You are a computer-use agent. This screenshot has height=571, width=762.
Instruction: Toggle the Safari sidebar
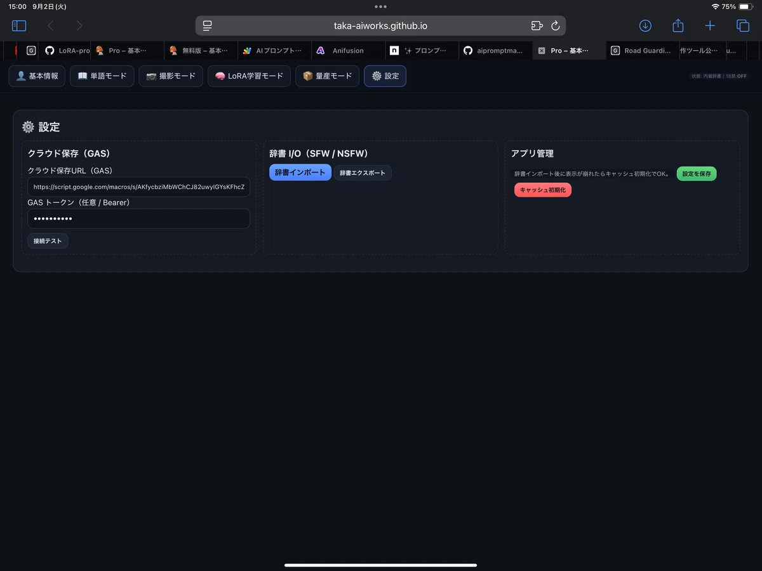19,26
